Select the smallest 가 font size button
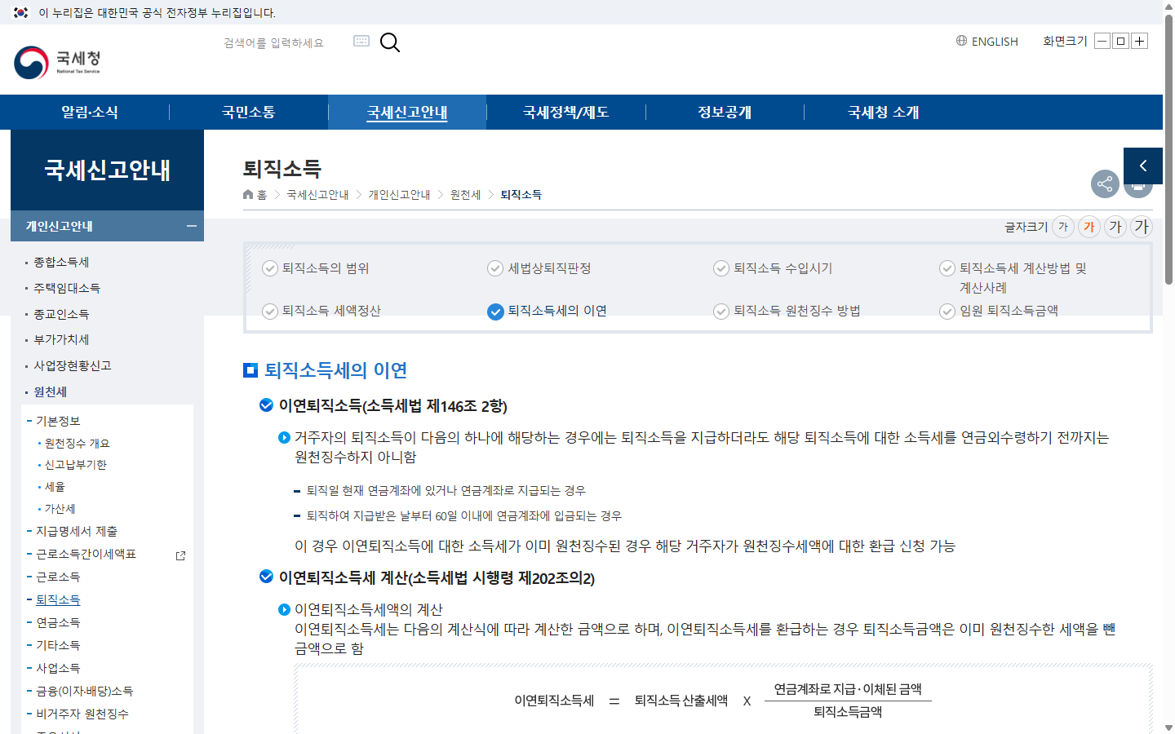Screen dimensions: 1175x734 (1062, 227)
